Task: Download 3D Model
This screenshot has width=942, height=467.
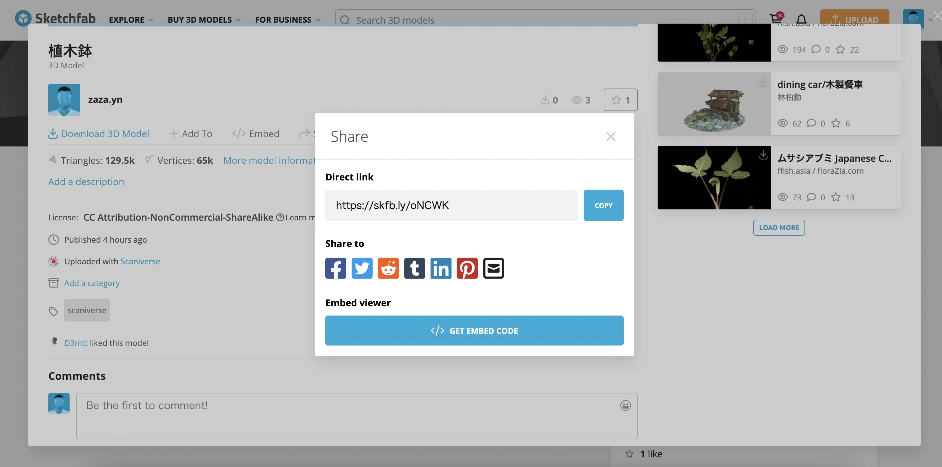Action: point(99,134)
